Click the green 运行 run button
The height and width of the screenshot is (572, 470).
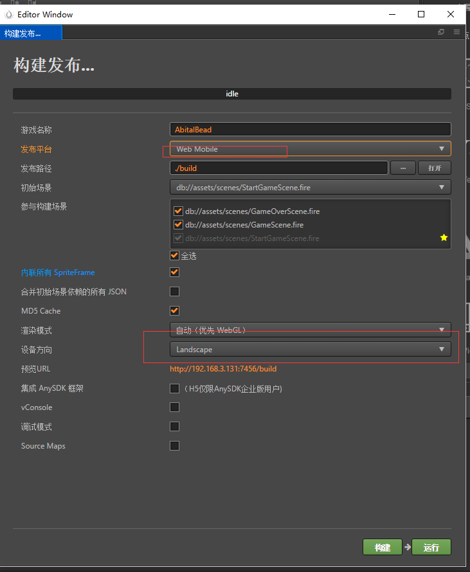click(x=431, y=547)
